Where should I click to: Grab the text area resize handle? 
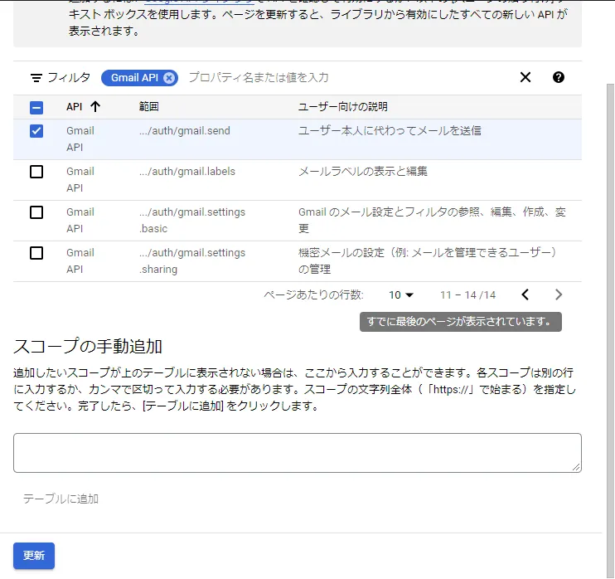[576, 467]
